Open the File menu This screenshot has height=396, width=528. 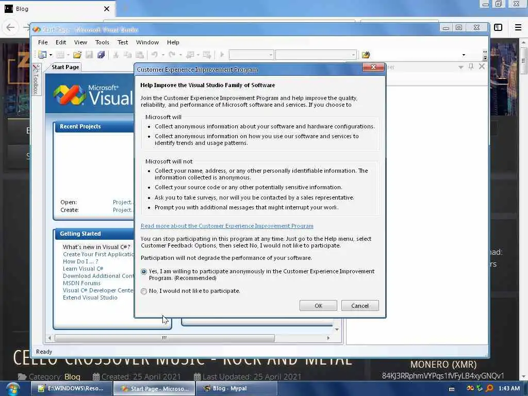[43, 42]
